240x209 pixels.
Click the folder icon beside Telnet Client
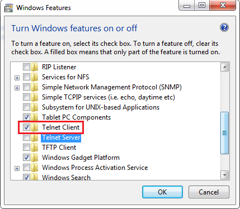click(35, 127)
